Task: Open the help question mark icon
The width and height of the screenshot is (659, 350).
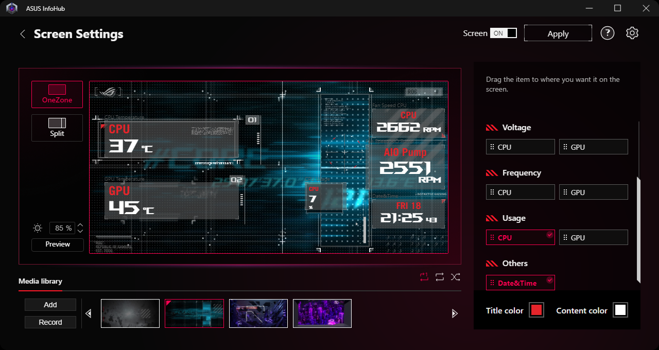Action: tap(608, 33)
